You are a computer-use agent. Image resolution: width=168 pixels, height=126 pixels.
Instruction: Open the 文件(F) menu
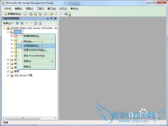(8, 9)
